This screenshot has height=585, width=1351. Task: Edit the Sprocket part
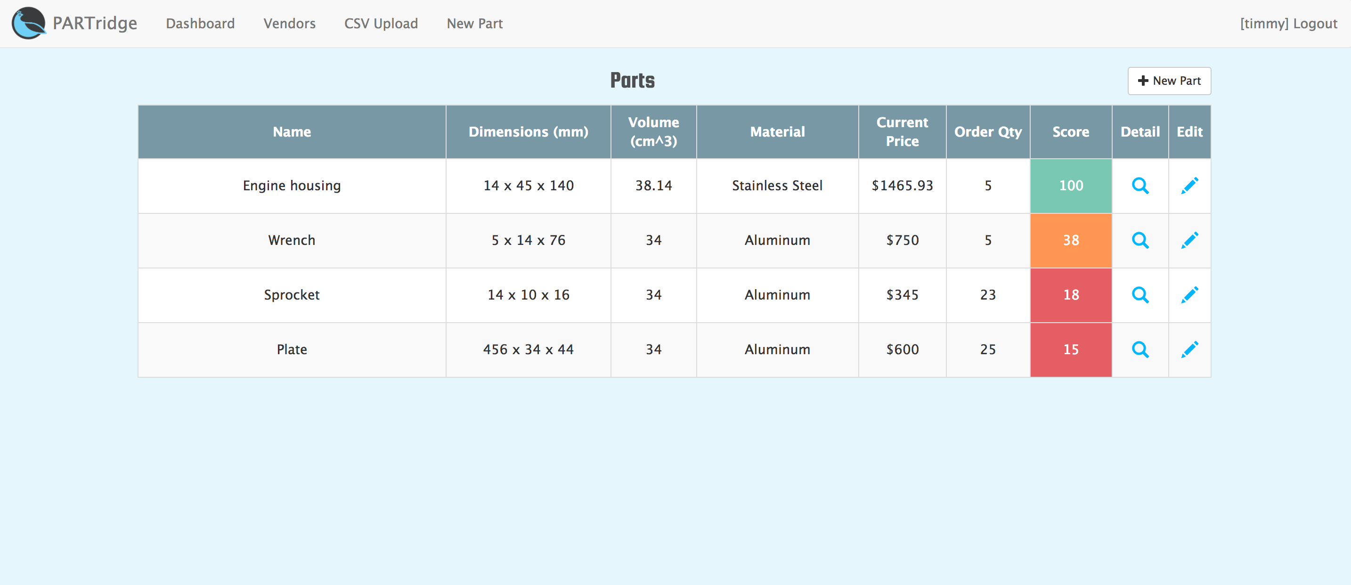(1189, 294)
